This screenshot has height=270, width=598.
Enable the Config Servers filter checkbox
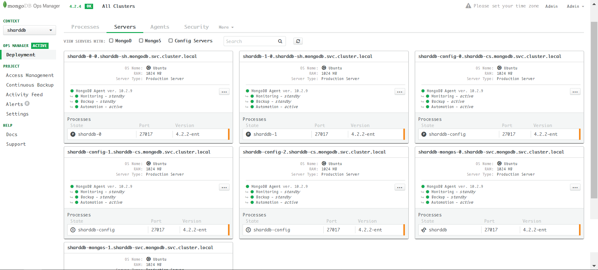click(x=171, y=40)
